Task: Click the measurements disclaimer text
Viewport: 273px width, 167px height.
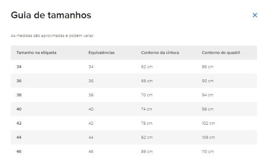Action: click(52, 36)
